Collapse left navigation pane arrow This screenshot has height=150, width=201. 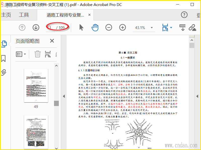pyautogui.click(x=64, y=96)
